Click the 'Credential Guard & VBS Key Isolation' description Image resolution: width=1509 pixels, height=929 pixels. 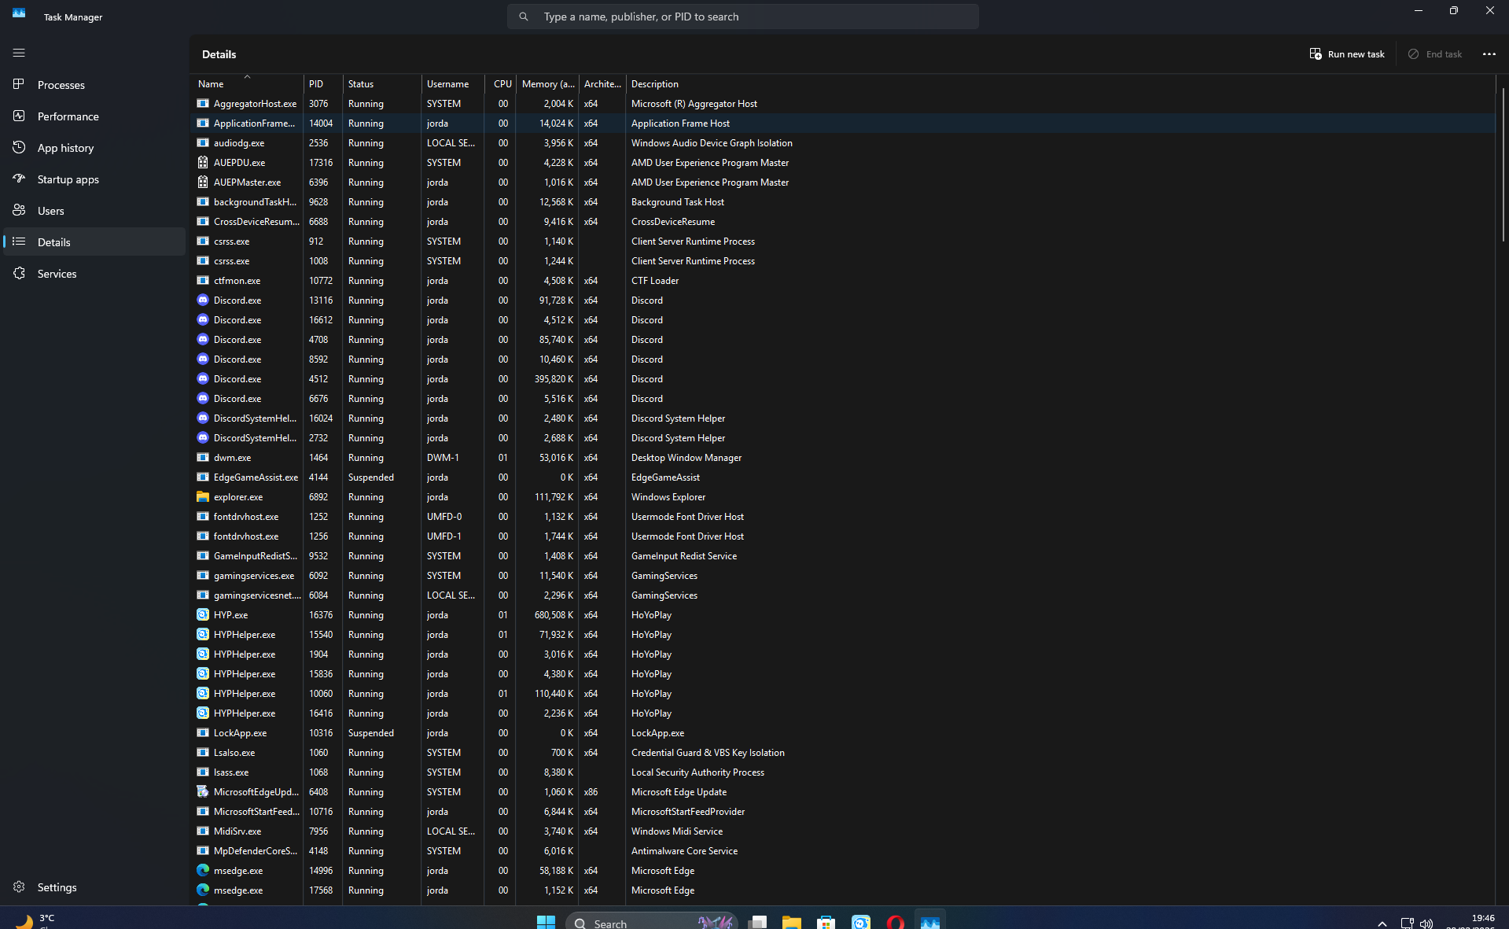click(x=708, y=753)
